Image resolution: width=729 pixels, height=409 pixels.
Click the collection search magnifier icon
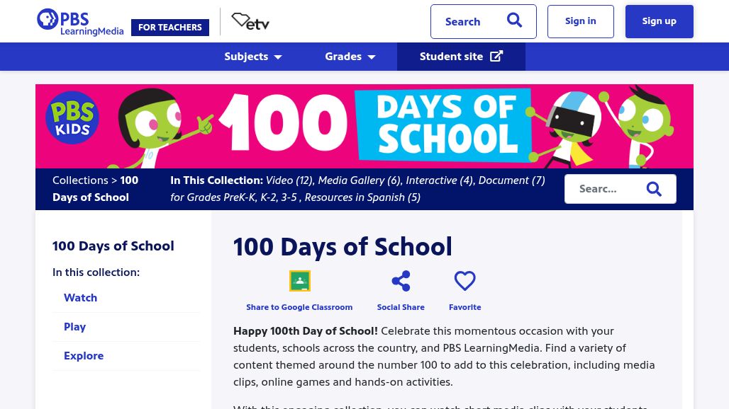654,189
